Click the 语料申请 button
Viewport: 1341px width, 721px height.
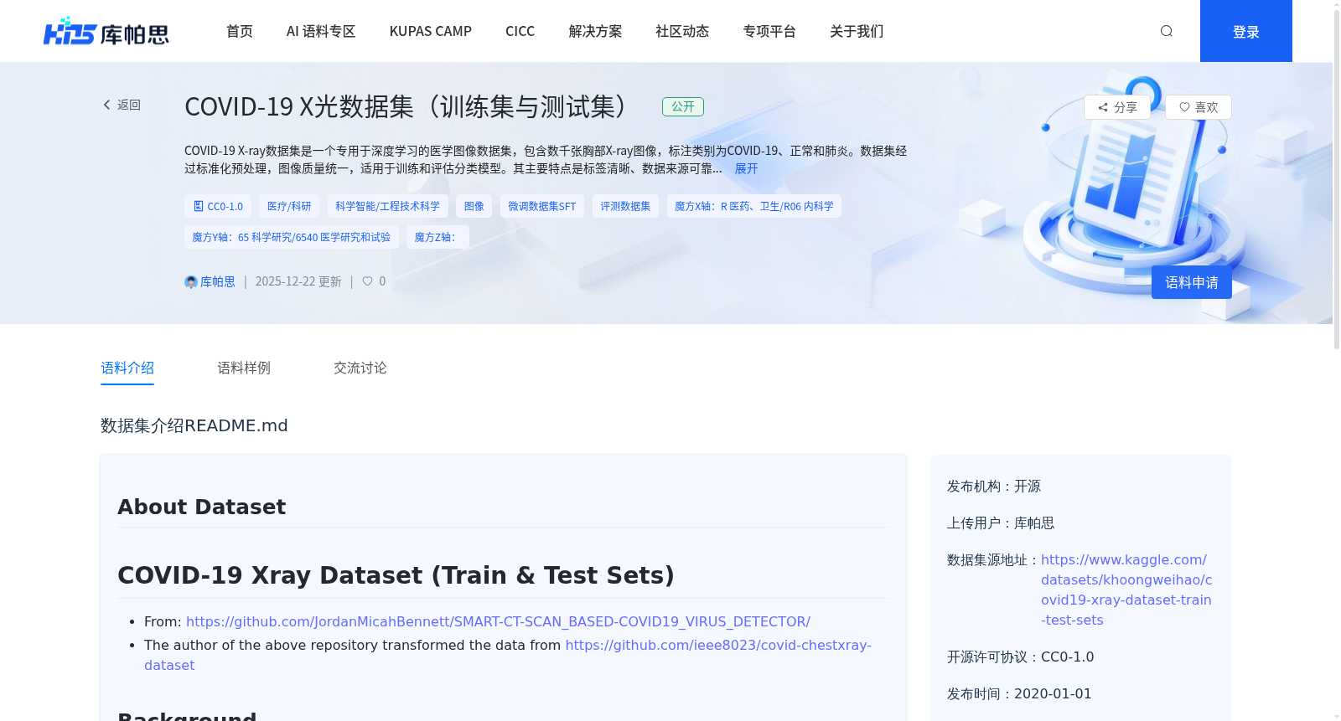[x=1192, y=282]
